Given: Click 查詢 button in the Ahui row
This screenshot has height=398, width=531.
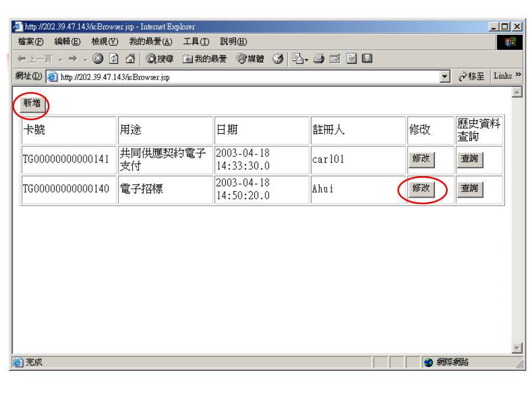Looking at the screenshot, I should [x=470, y=189].
